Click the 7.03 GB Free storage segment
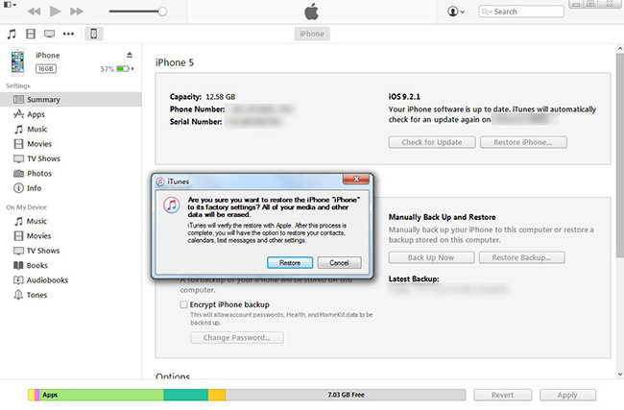 (x=346, y=395)
